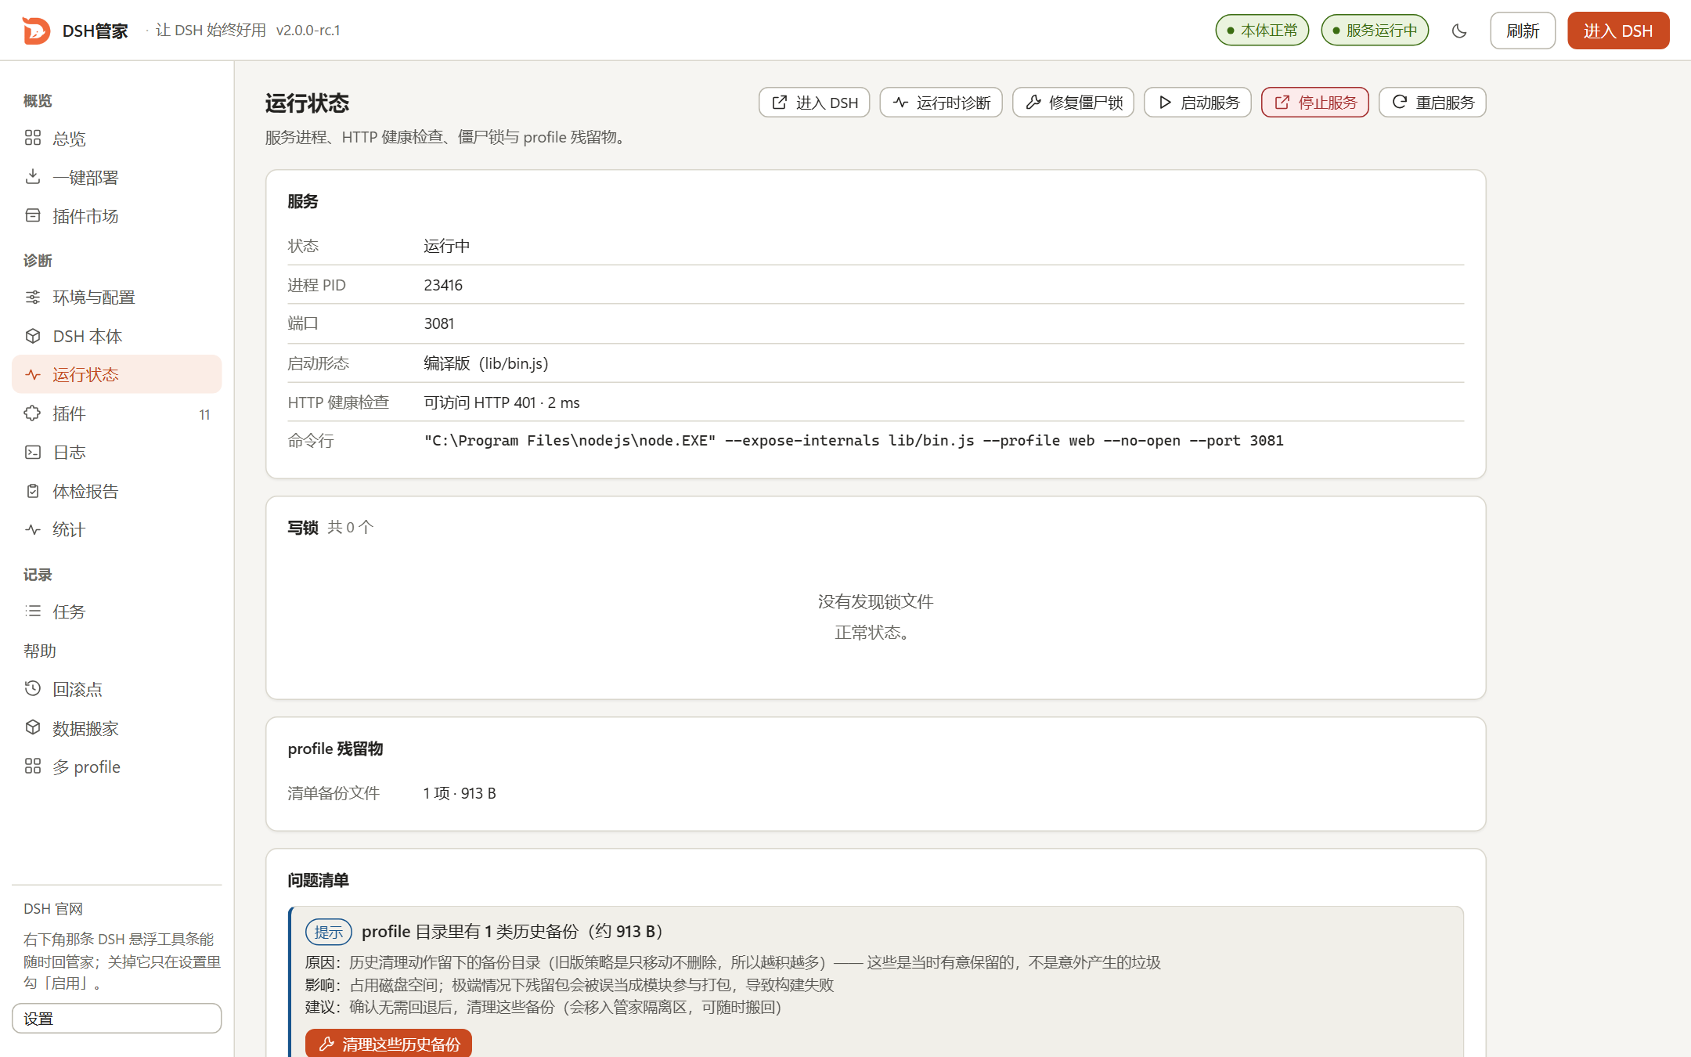Click the 1 项 · 913 B value
The width and height of the screenshot is (1691, 1057).
[x=460, y=793]
